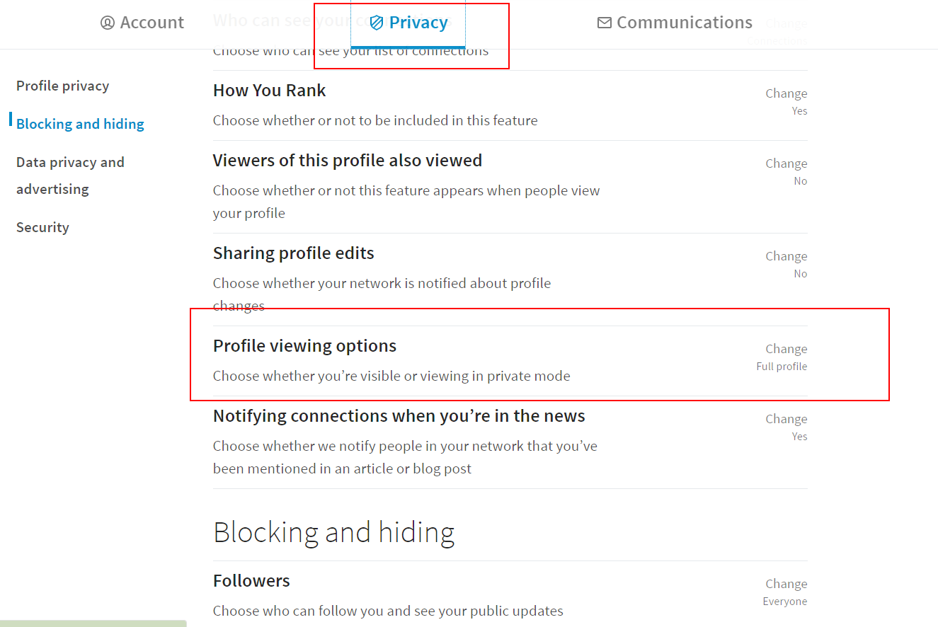Change the How You Rank setting
The width and height of the screenshot is (938, 627).
click(786, 93)
